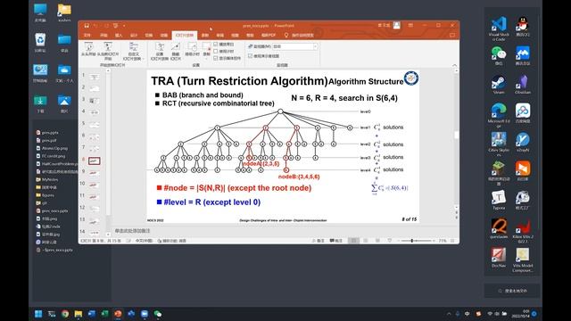Open the QQ penguin desktop shortcut

pyautogui.click(x=523, y=27)
